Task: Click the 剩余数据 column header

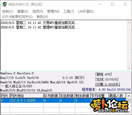Action: (x=83, y=96)
